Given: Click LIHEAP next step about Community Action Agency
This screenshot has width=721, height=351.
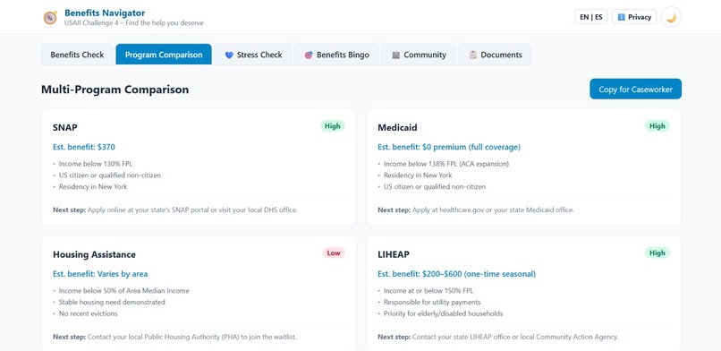Looking at the screenshot, I should tap(498, 337).
